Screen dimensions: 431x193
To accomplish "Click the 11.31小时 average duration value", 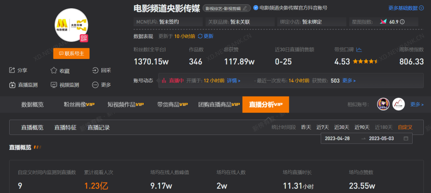I will point(298,186).
